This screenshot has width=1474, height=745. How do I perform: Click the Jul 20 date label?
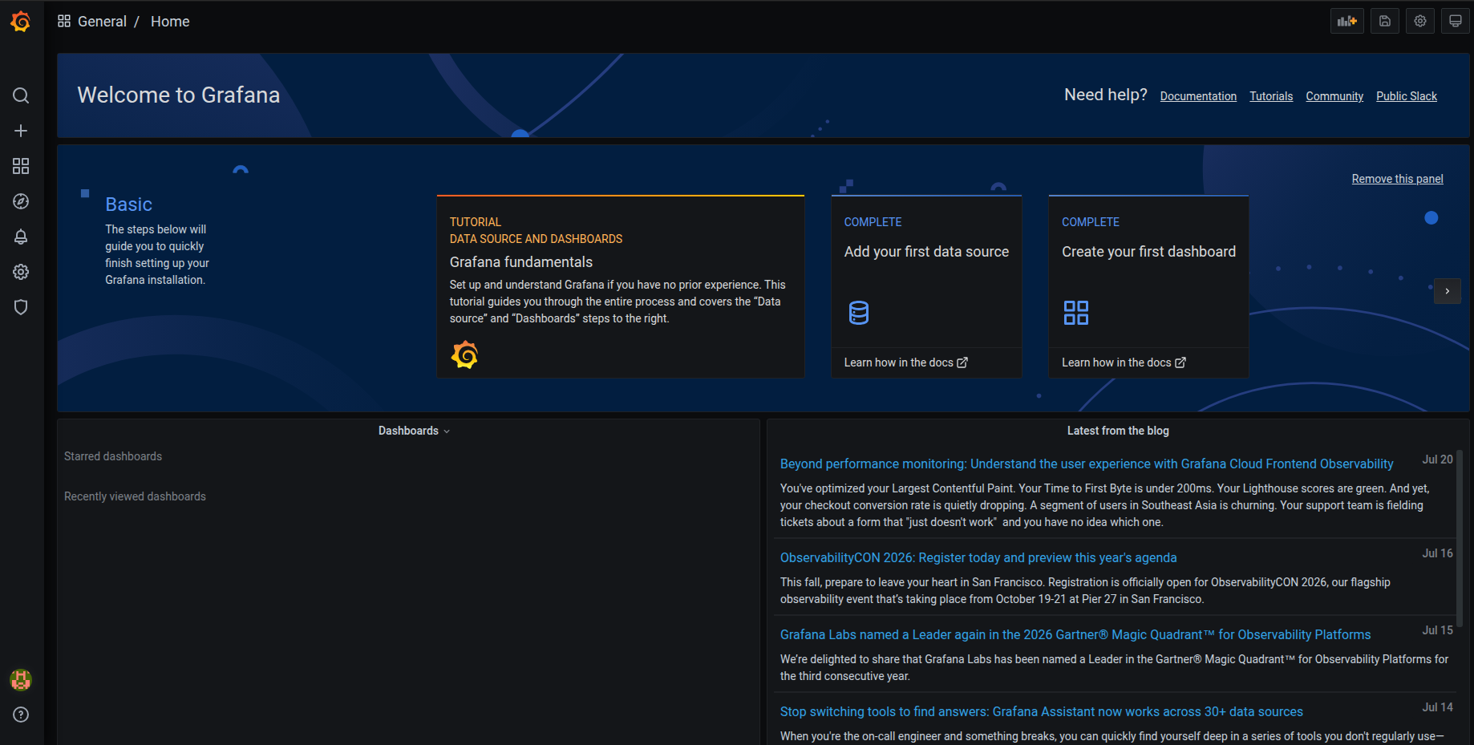pyautogui.click(x=1437, y=460)
